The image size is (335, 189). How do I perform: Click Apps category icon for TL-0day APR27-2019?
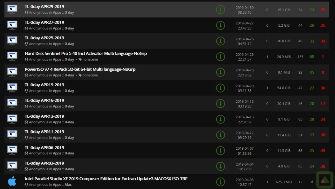point(12,25)
